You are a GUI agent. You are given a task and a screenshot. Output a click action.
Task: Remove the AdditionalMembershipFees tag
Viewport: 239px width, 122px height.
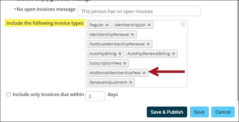(x=144, y=73)
